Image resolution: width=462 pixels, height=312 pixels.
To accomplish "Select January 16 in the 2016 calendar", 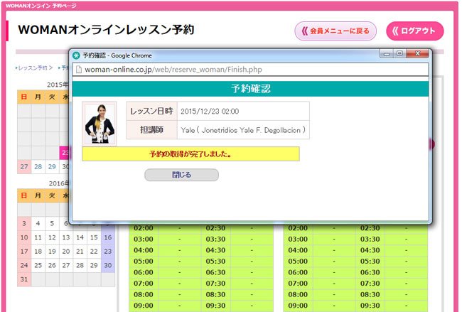I will [x=107, y=237].
